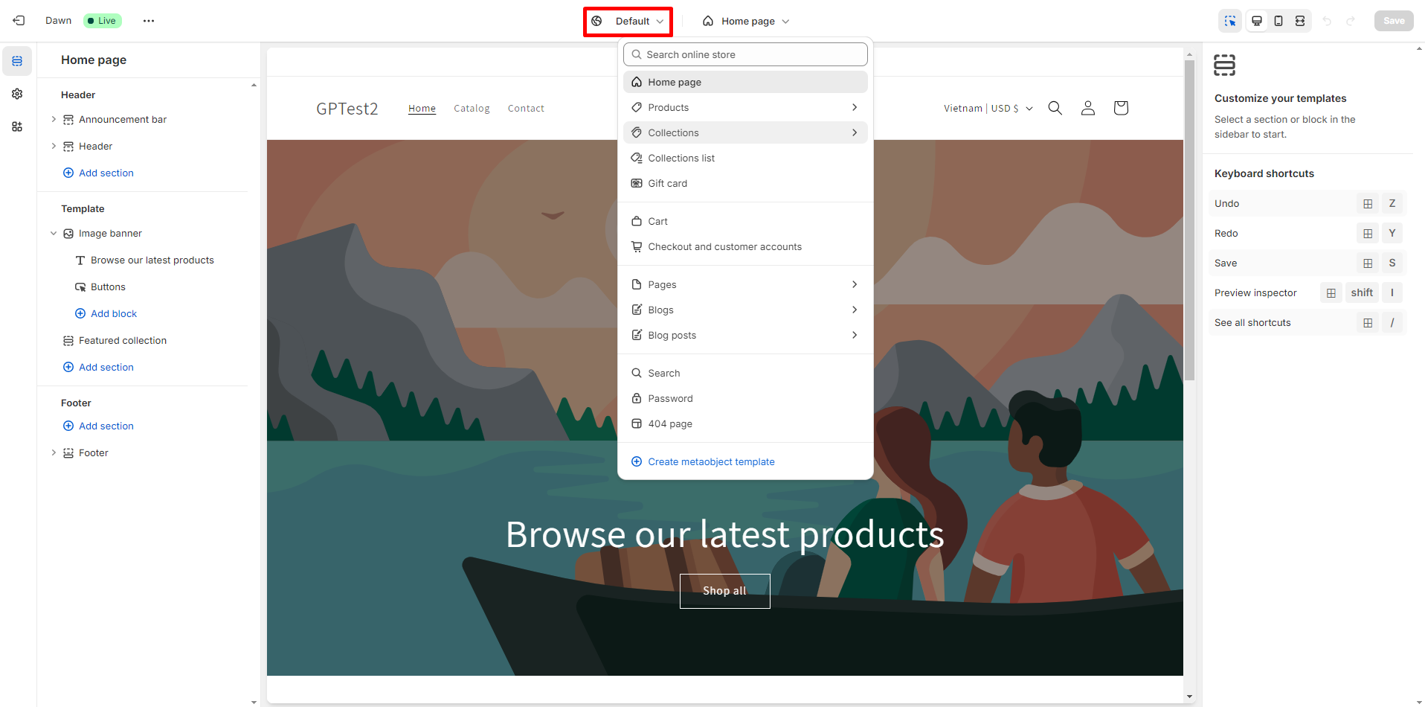Select the Sections panel icon in sidebar

tap(16, 61)
